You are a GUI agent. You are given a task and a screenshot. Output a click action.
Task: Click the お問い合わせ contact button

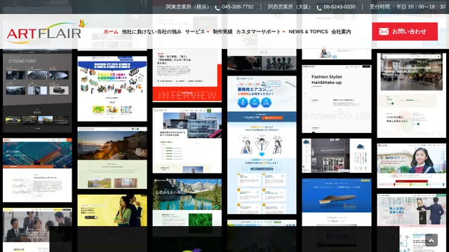(405, 31)
